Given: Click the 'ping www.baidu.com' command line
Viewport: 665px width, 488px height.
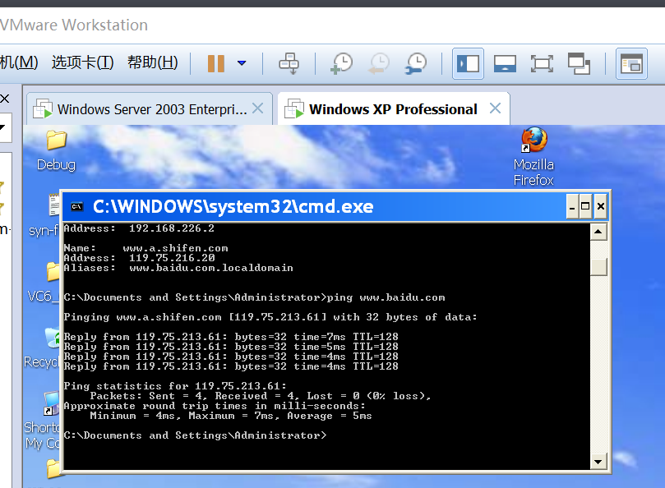Looking at the screenshot, I should [255, 297].
